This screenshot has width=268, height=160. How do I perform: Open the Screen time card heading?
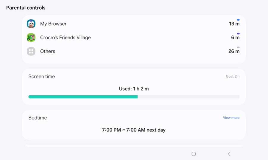42,77
